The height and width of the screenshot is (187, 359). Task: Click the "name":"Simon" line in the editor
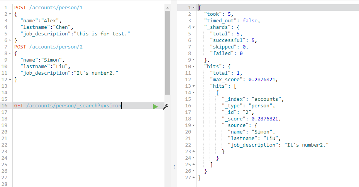tap(42, 60)
